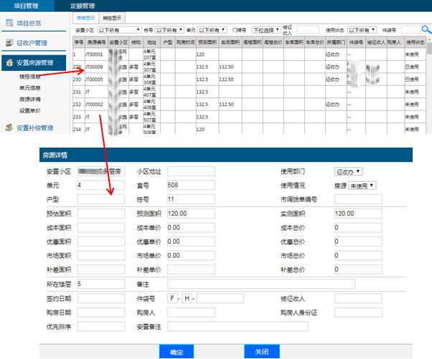Viewport: 432px width, 359px height.
Task: Select 房源详情 in the sidebar
Action: coord(29,100)
